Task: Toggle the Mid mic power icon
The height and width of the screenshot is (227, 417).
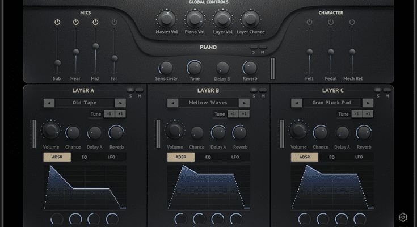Action: click(95, 23)
